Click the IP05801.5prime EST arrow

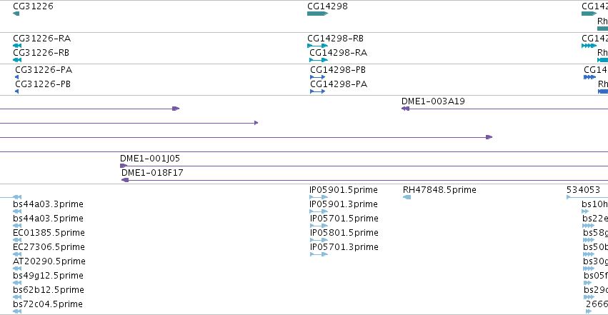pos(319,240)
